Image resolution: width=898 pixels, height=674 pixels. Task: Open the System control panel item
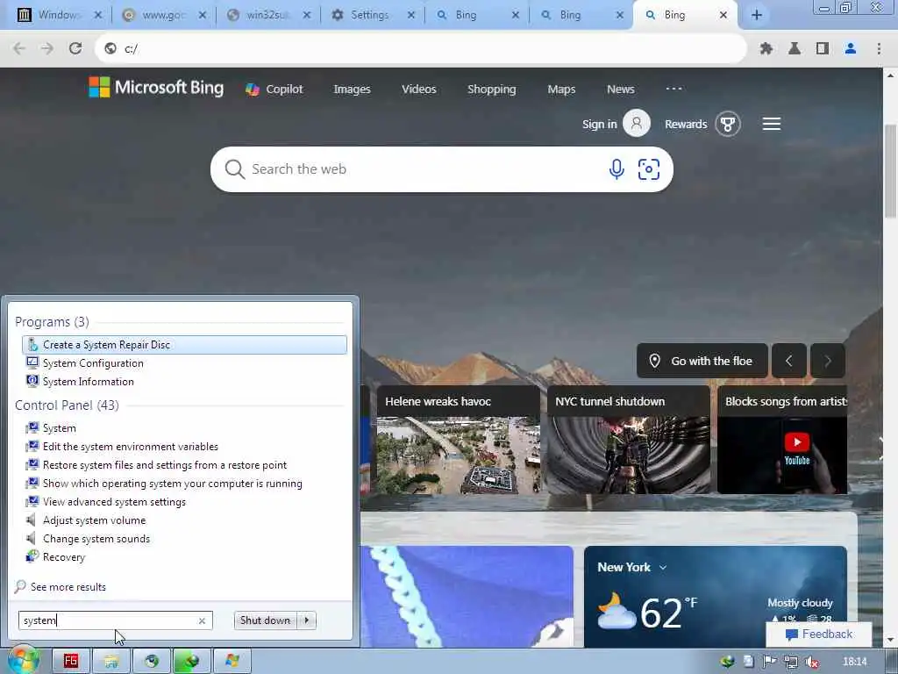tap(59, 428)
